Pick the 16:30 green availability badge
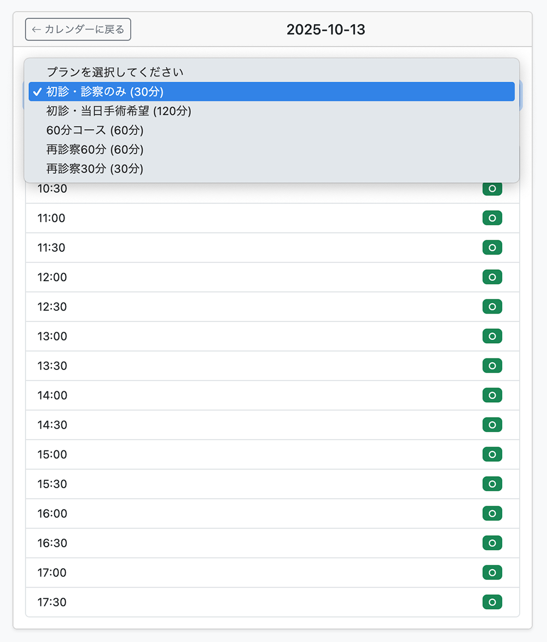 pos(492,543)
